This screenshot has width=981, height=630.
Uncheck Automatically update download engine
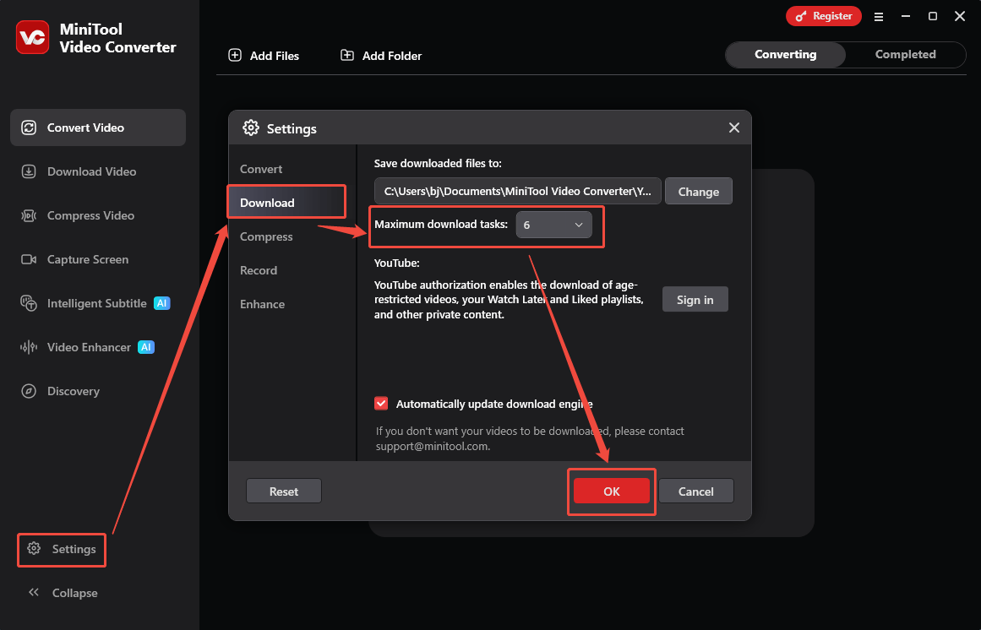(x=381, y=404)
